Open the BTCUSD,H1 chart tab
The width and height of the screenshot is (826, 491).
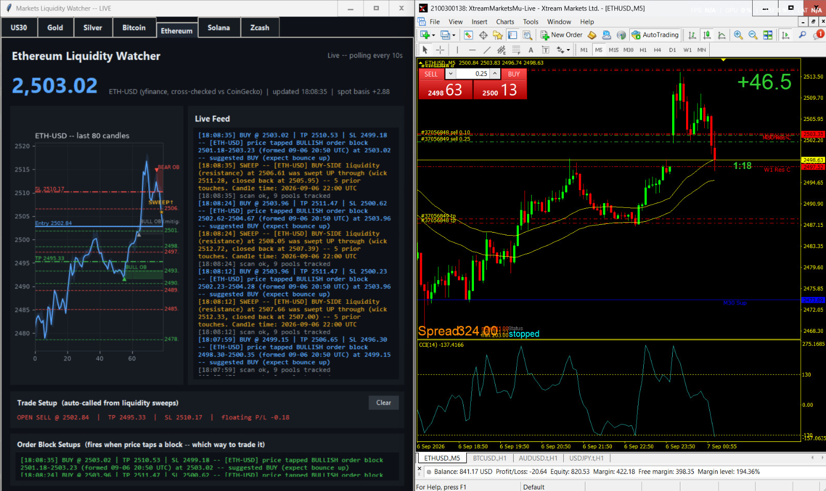[489, 458]
